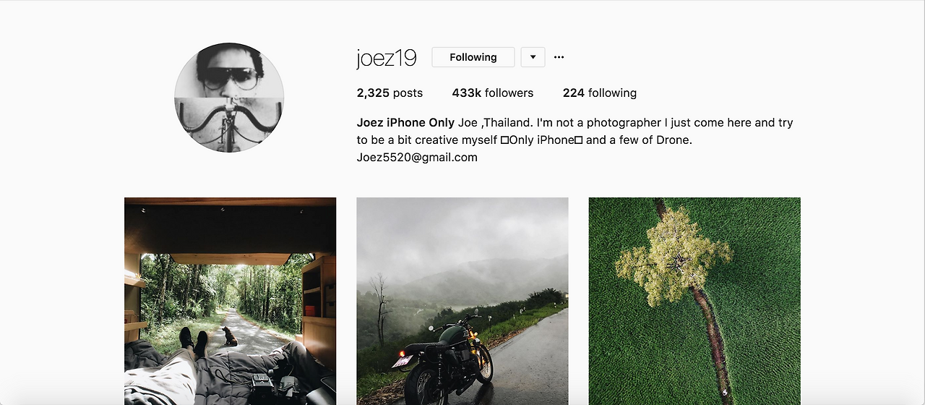The image size is (925, 405).
Task: Click the bicycle handlebar in the avatar
Action: (229, 121)
